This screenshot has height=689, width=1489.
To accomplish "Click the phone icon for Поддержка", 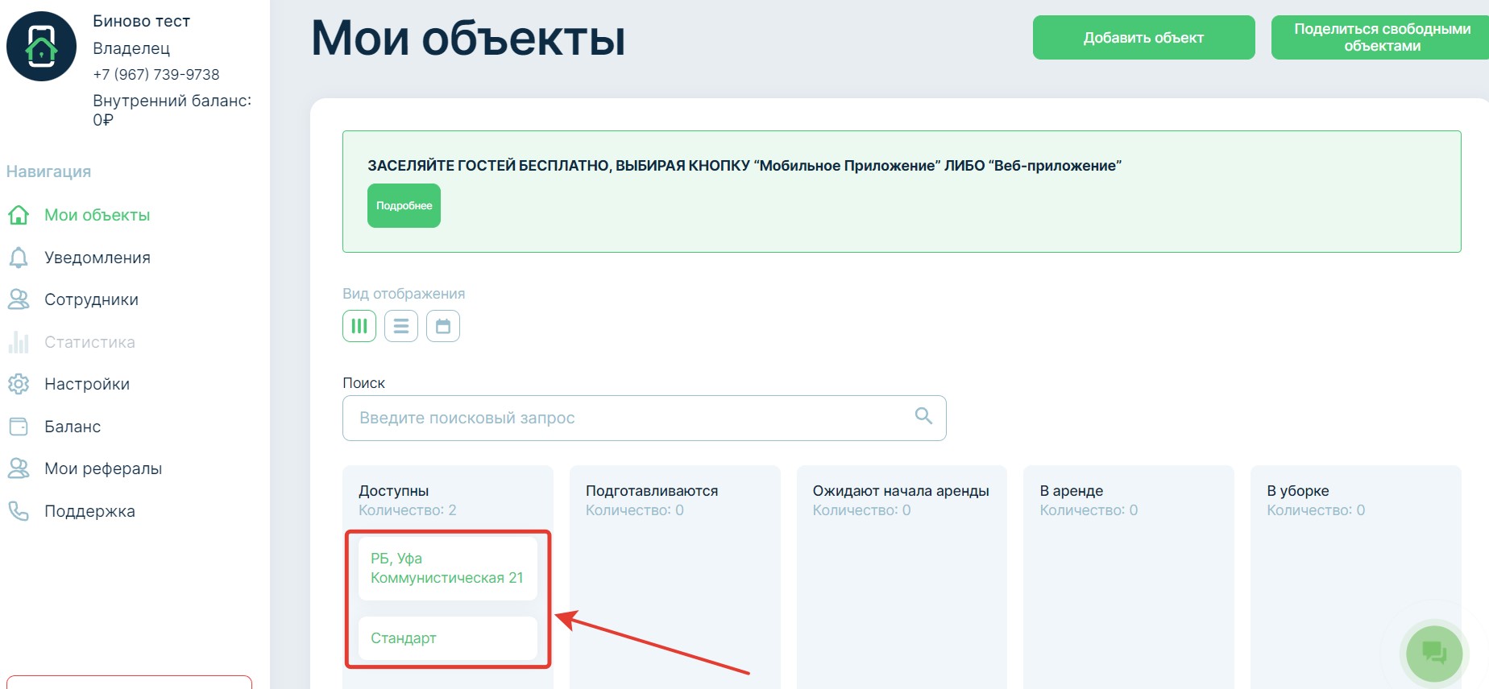I will click(19, 511).
